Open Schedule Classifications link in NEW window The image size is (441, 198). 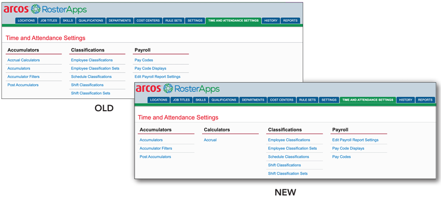(x=288, y=157)
